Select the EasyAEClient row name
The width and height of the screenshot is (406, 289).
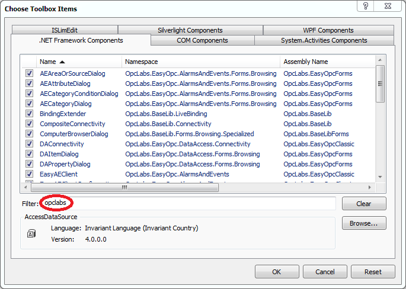click(x=59, y=174)
